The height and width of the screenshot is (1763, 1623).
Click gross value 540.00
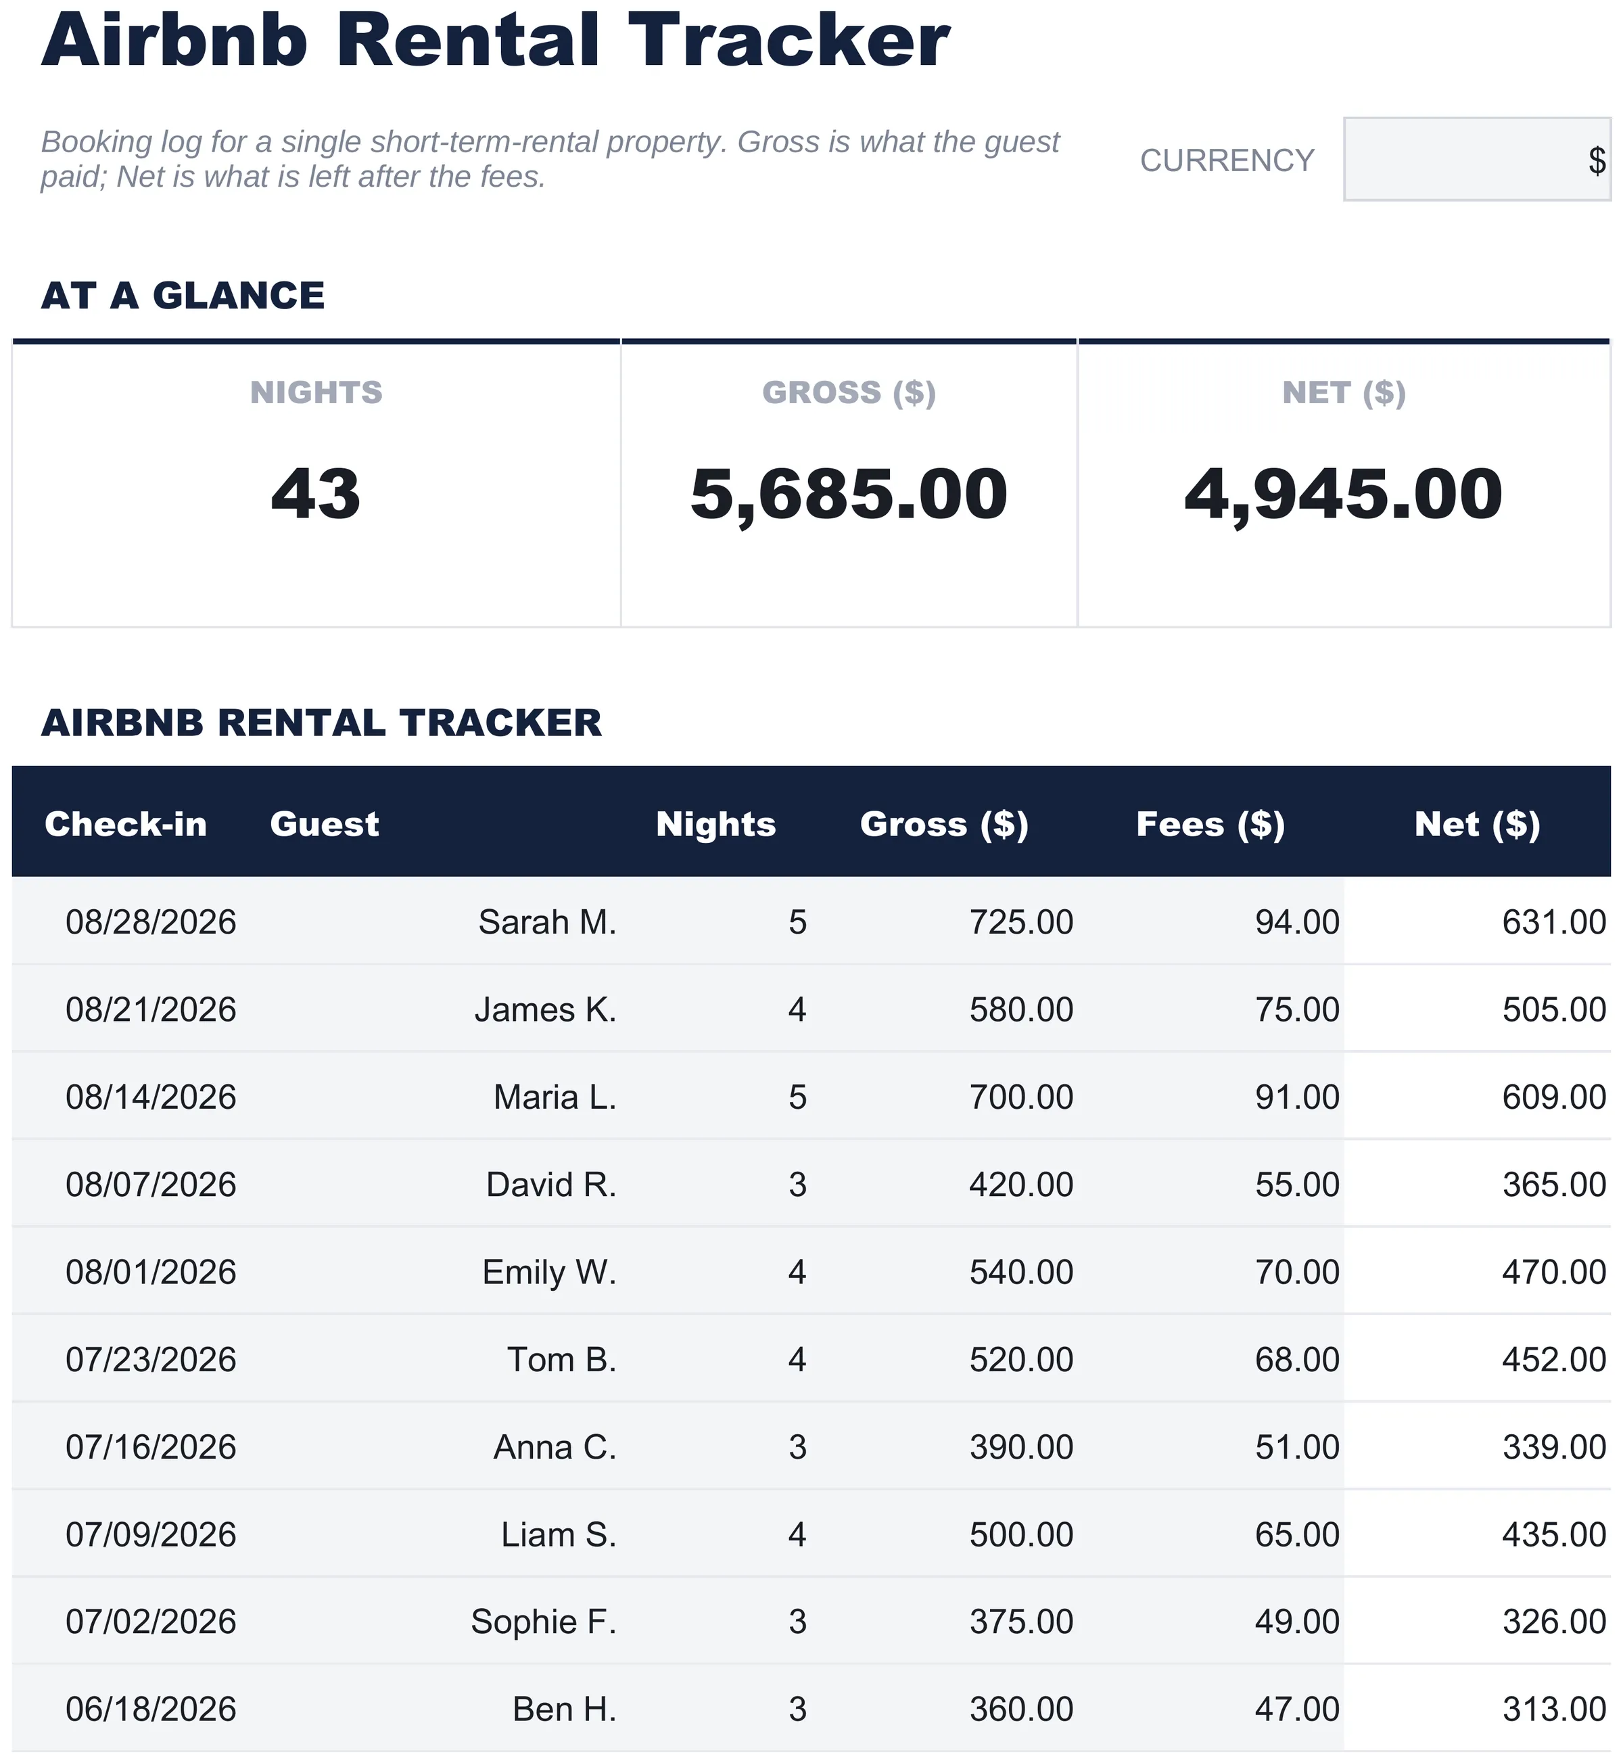1021,1272
